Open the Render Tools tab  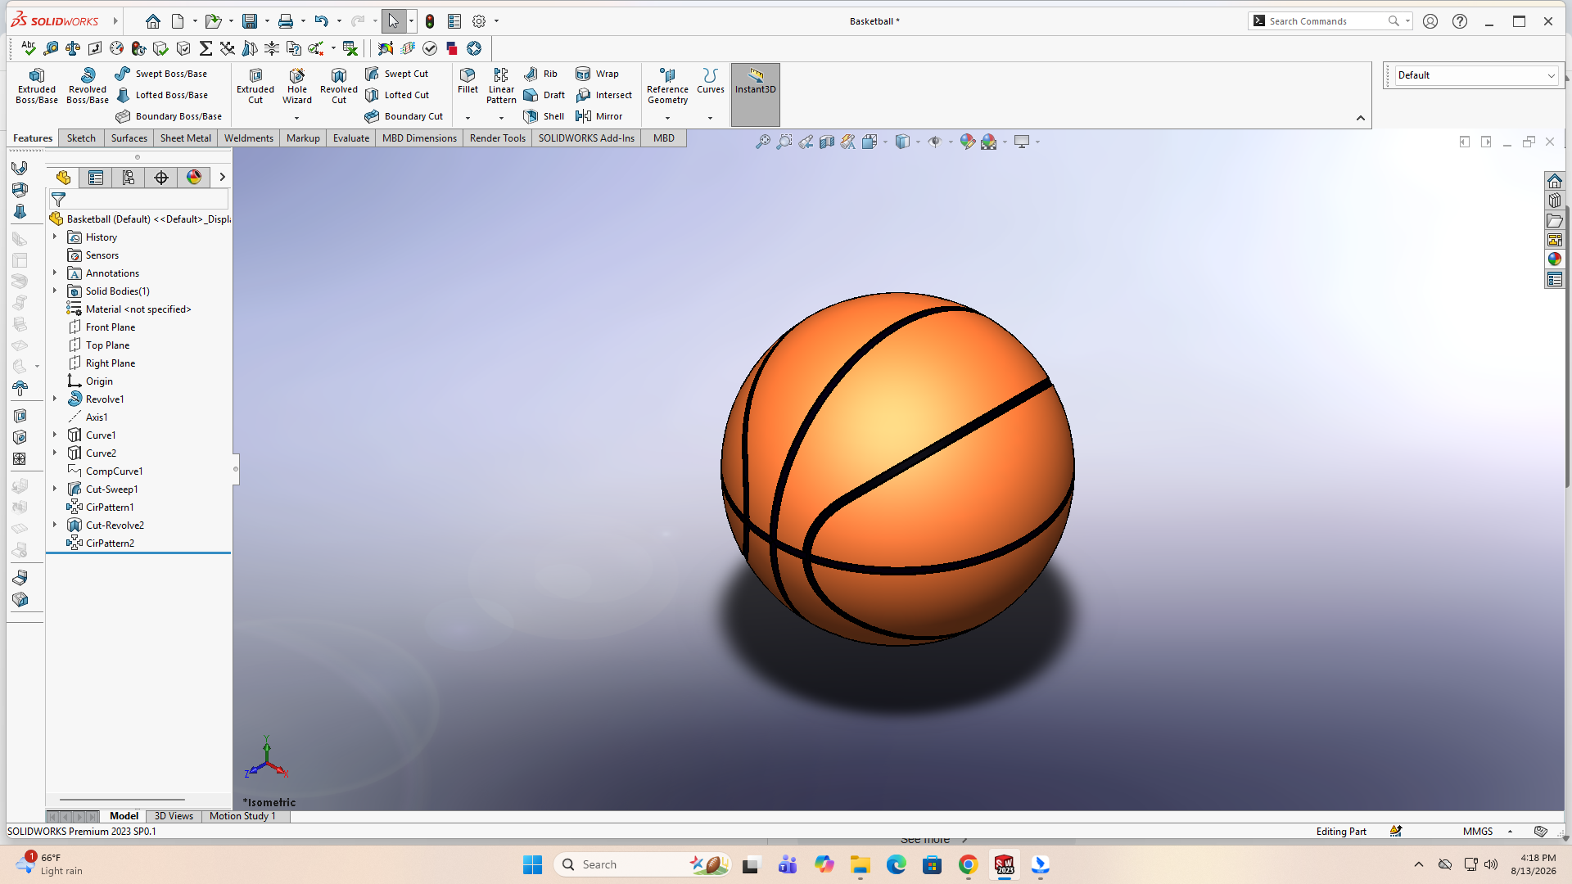[498, 138]
